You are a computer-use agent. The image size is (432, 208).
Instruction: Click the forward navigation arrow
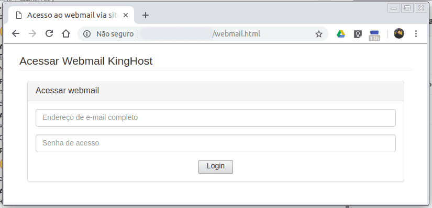pos(32,34)
